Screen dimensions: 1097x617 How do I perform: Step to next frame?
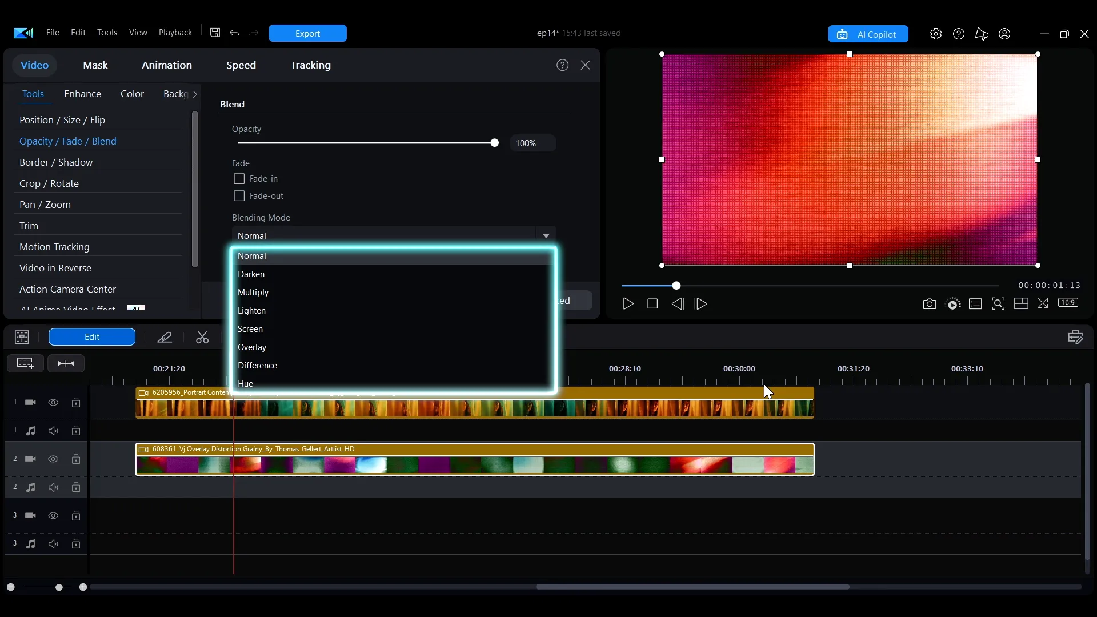click(701, 304)
